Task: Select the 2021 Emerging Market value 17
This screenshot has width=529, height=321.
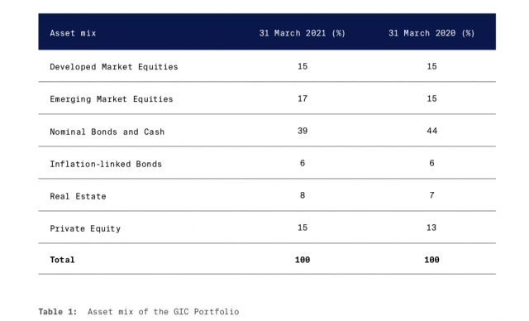Action: [x=303, y=98]
